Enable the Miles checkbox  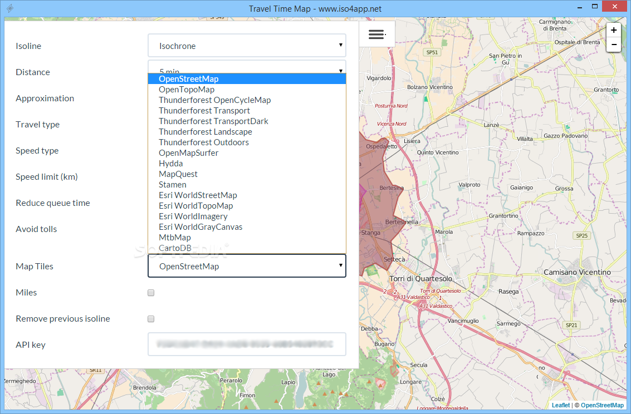151,293
